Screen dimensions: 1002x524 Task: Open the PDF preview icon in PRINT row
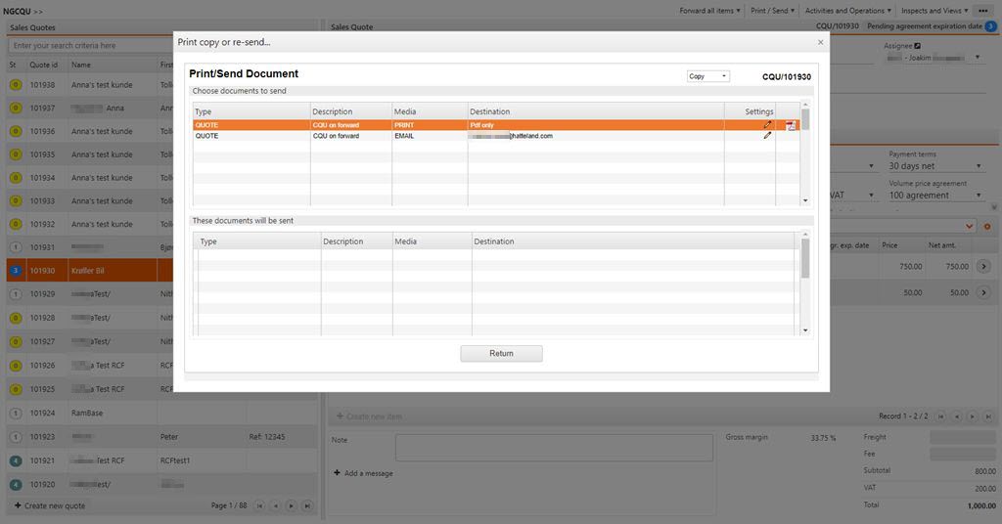(x=791, y=125)
